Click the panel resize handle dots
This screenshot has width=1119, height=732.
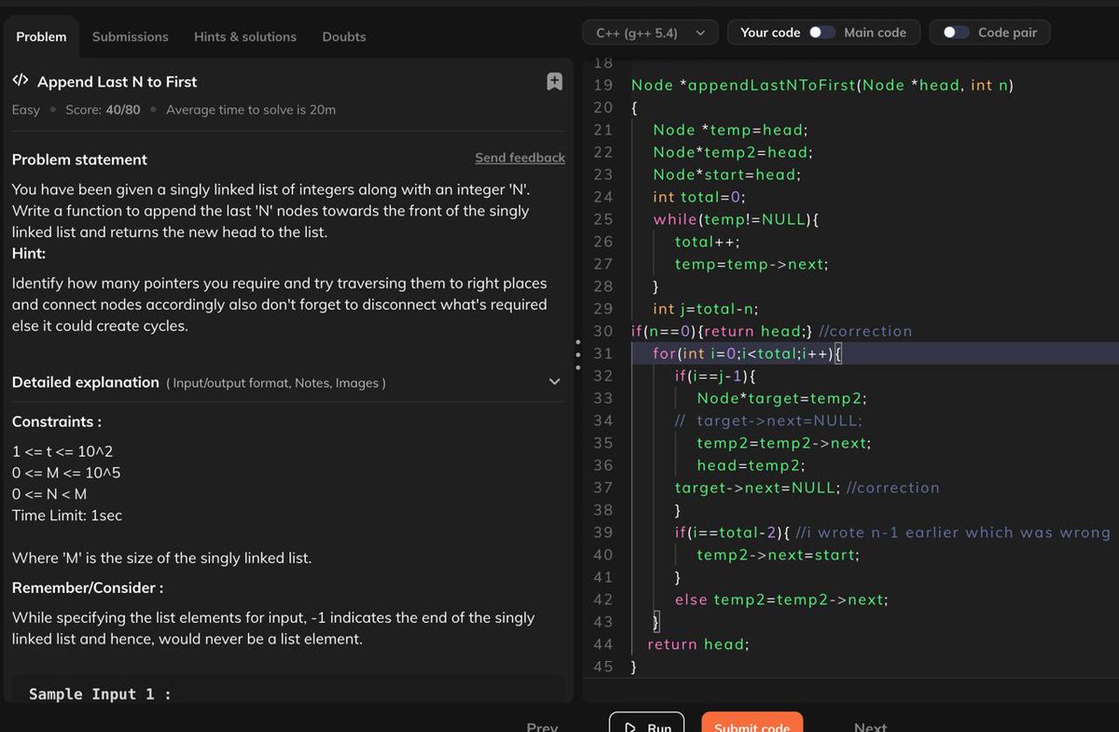point(577,353)
